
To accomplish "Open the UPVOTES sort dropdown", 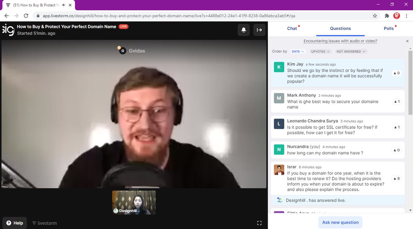I will pyautogui.click(x=320, y=52).
